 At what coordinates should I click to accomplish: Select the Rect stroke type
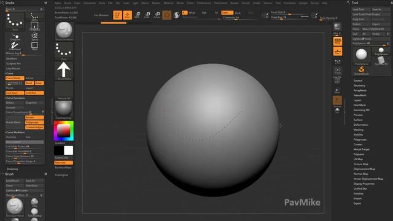tap(34, 46)
